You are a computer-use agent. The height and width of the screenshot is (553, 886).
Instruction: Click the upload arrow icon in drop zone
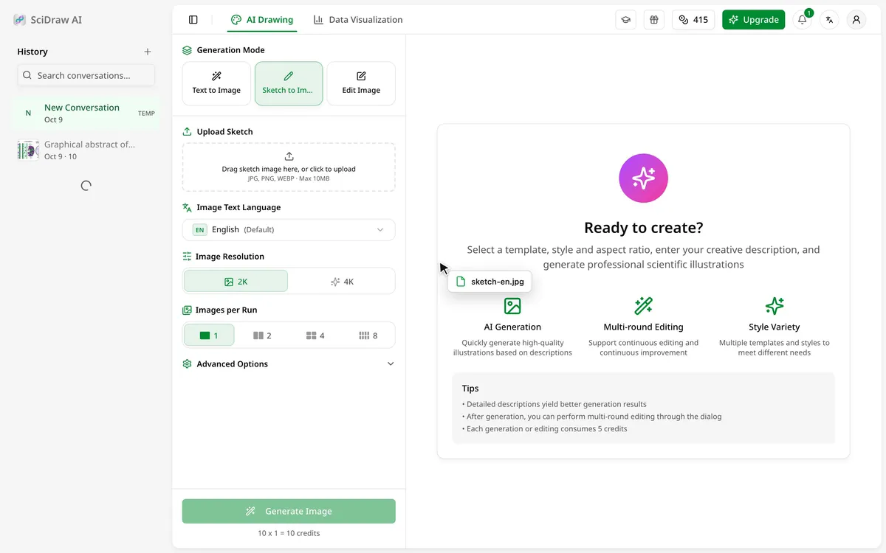(289, 156)
